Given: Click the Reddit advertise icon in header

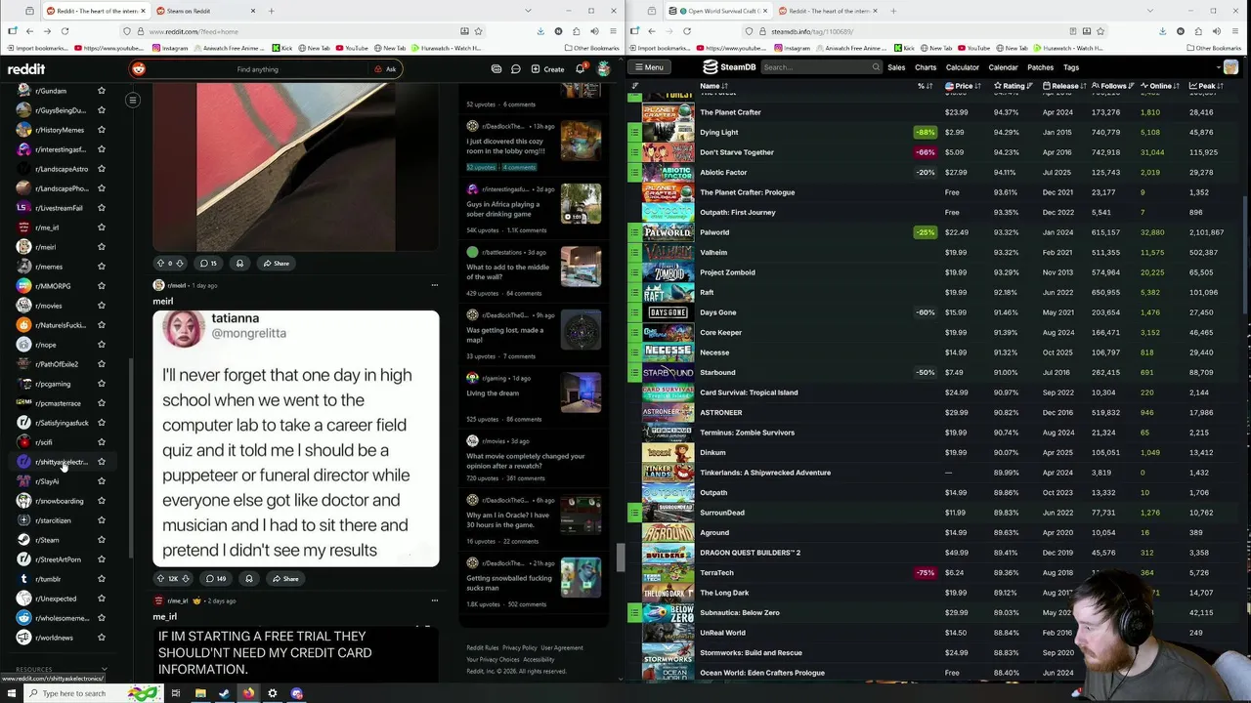Looking at the screenshot, I should [496, 69].
